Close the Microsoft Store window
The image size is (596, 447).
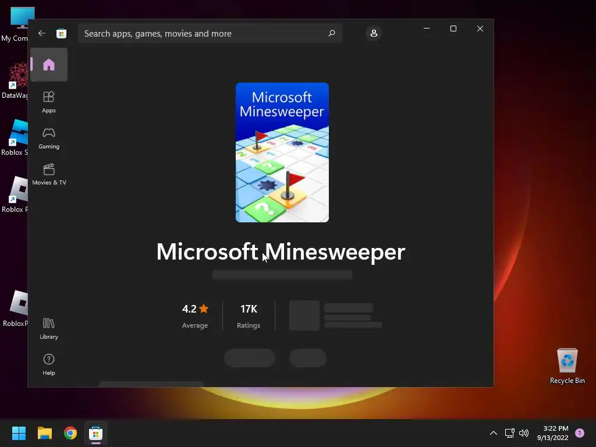point(480,29)
